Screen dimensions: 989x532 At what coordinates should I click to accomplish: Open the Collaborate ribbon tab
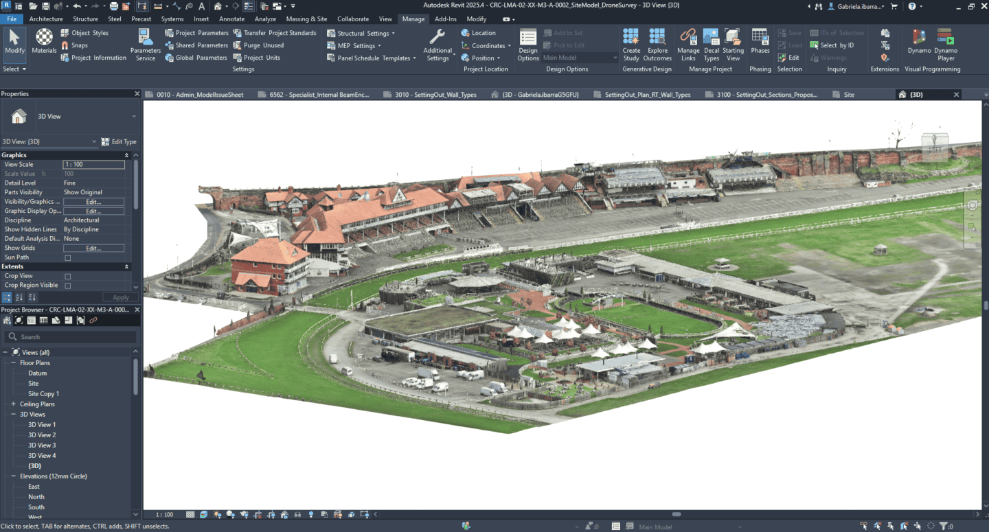[x=353, y=19]
